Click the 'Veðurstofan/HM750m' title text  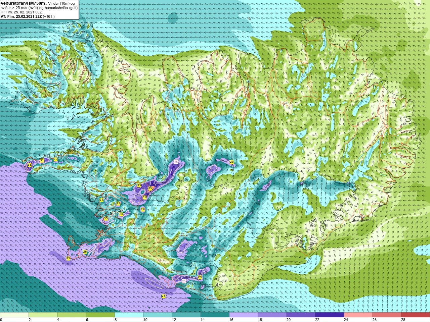(x=23, y=3)
